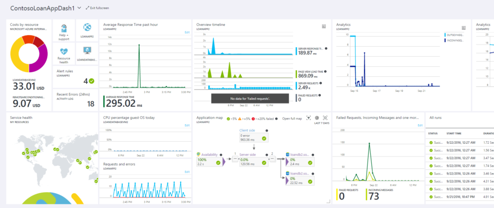Click the '295.02 ms' average response value
This screenshot has width=494, height=208.
124,103
